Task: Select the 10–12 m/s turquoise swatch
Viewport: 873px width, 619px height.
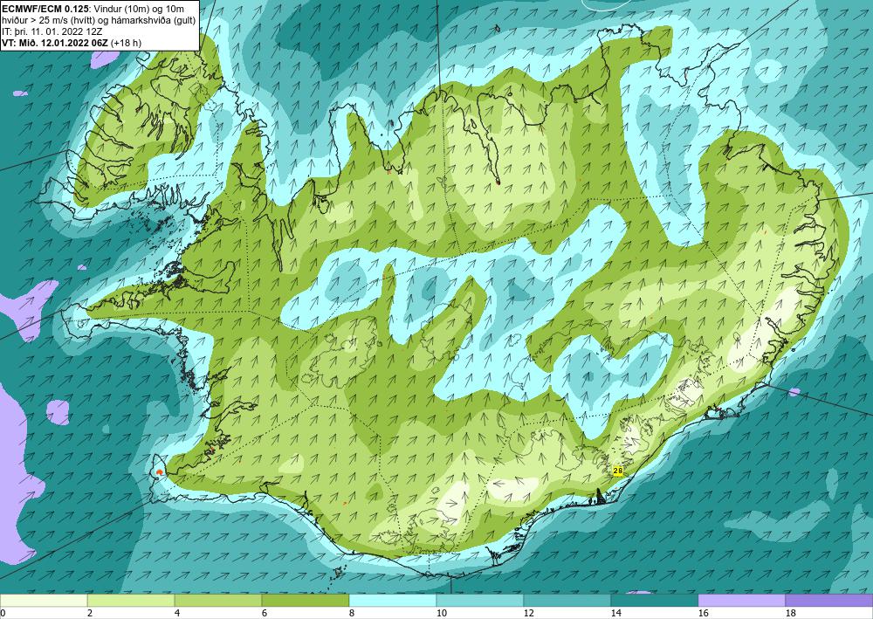Action: 480,601
